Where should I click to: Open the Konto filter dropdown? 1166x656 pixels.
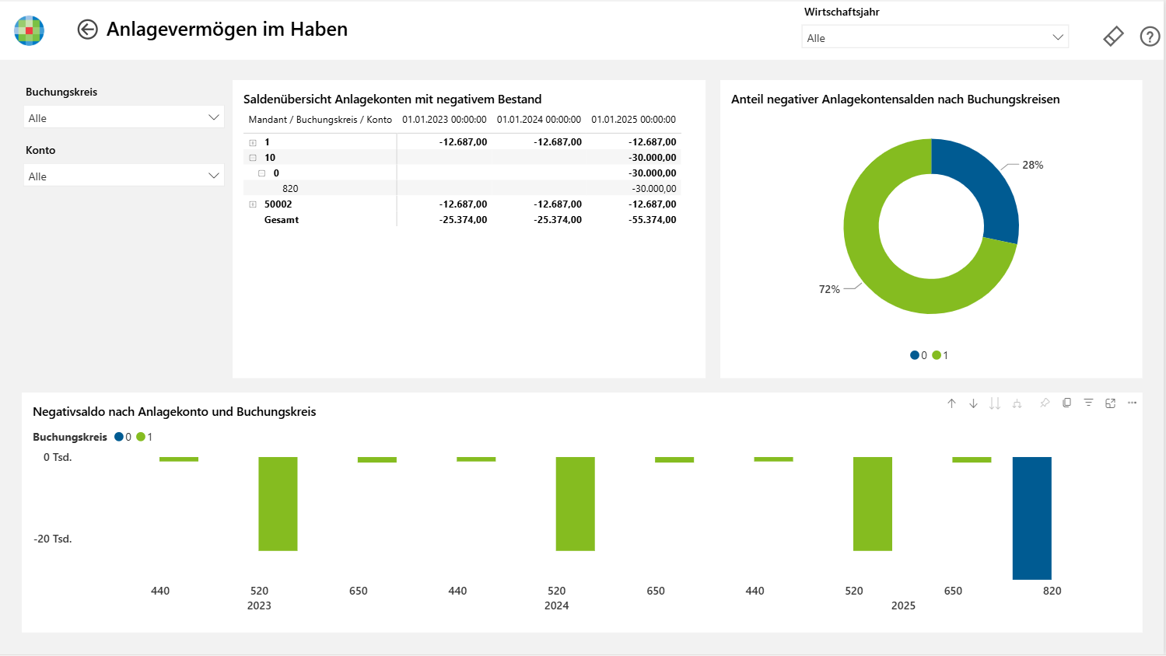pos(124,176)
